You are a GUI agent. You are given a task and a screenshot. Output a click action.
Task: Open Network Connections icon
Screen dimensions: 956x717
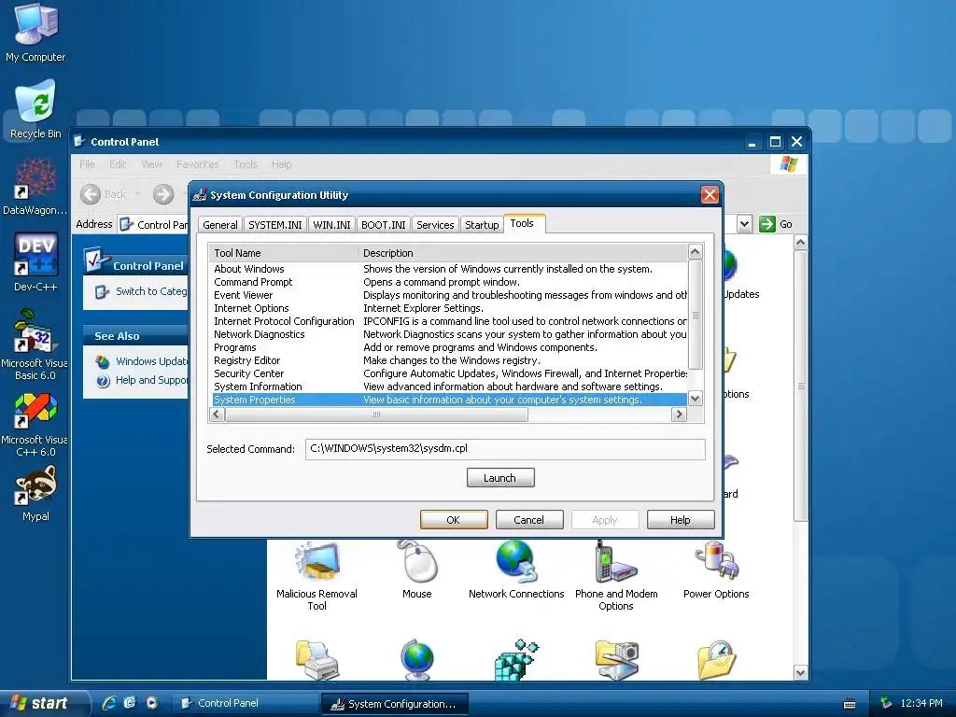pyautogui.click(x=515, y=569)
